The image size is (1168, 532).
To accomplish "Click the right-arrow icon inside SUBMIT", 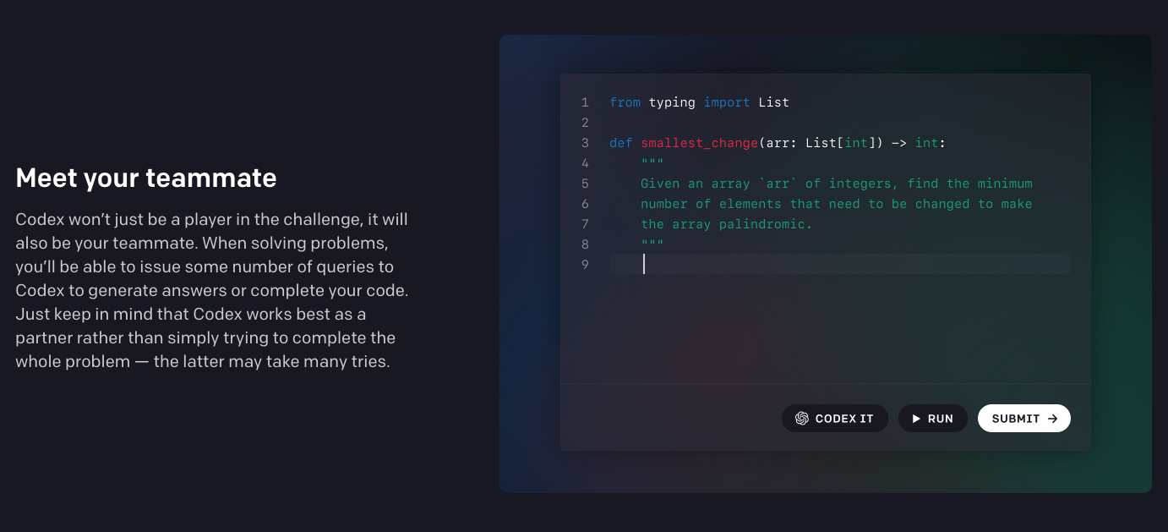I will click(1052, 418).
